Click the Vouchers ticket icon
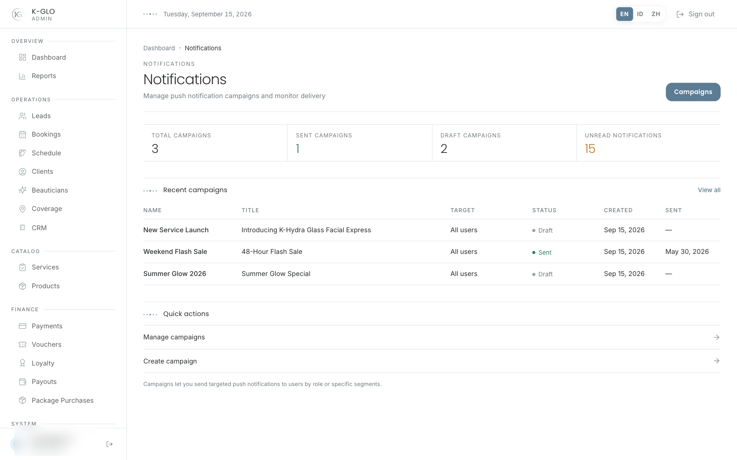The height and width of the screenshot is (460, 737). pos(23,345)
